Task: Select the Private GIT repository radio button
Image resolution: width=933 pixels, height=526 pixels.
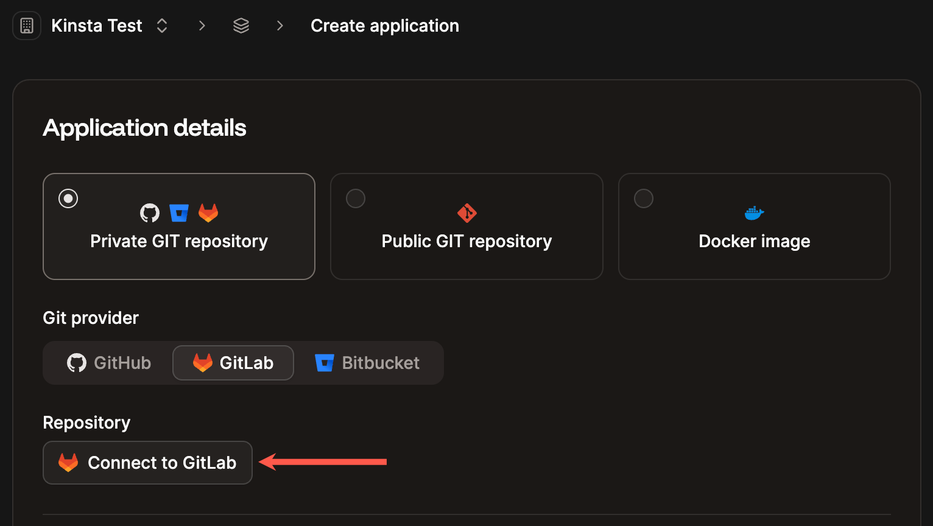Action: 68,198
